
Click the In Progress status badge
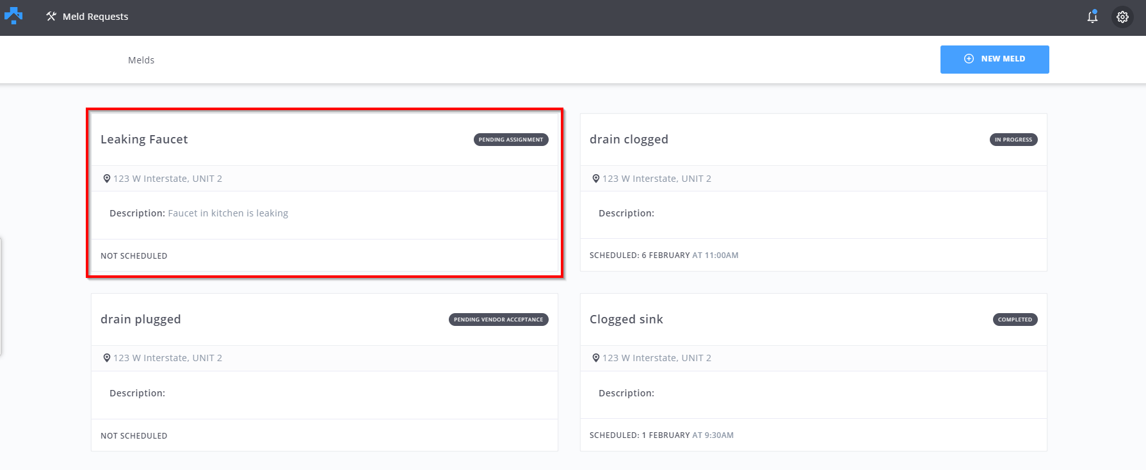[1013, 140]
